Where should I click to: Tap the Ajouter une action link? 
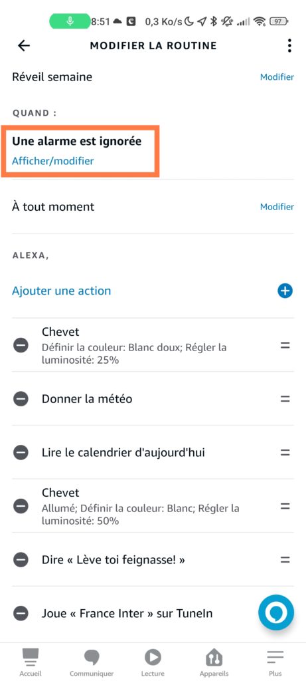coord(61,291)
